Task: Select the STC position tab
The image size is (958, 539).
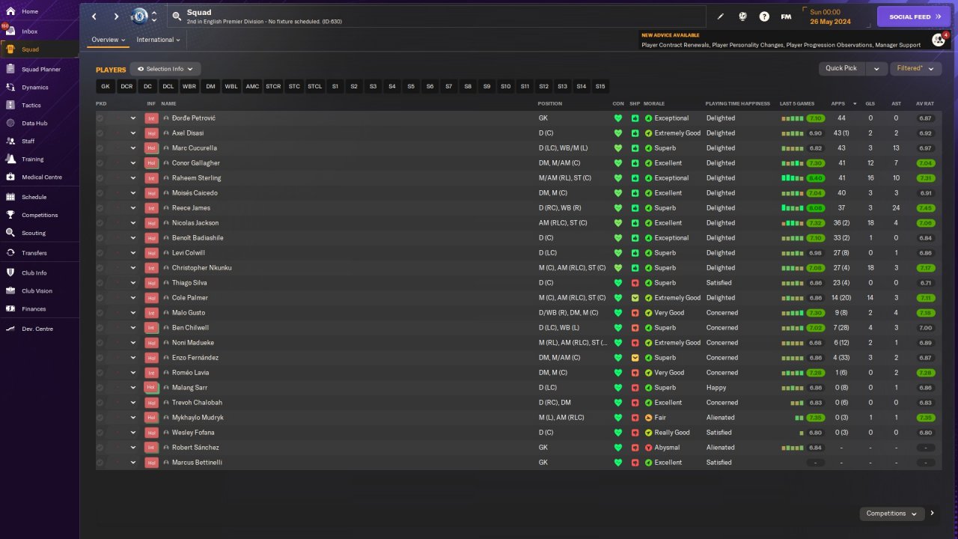Action: [x=294, y=86]
